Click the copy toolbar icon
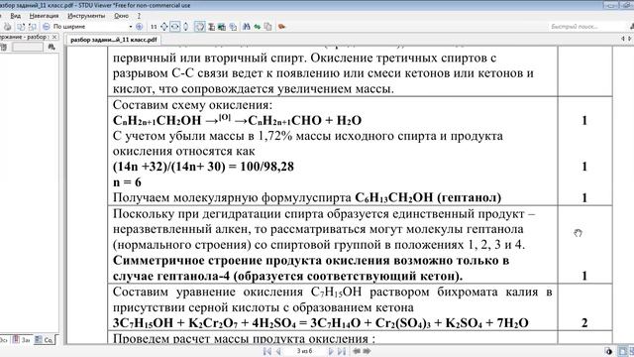This screenshot has height=357, width=634. [267, 27]
